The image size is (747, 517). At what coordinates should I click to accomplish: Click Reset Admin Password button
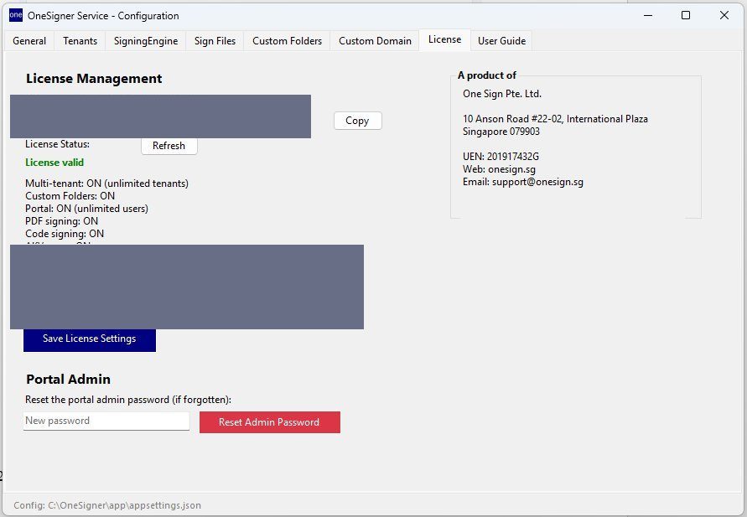pos(270,422)
